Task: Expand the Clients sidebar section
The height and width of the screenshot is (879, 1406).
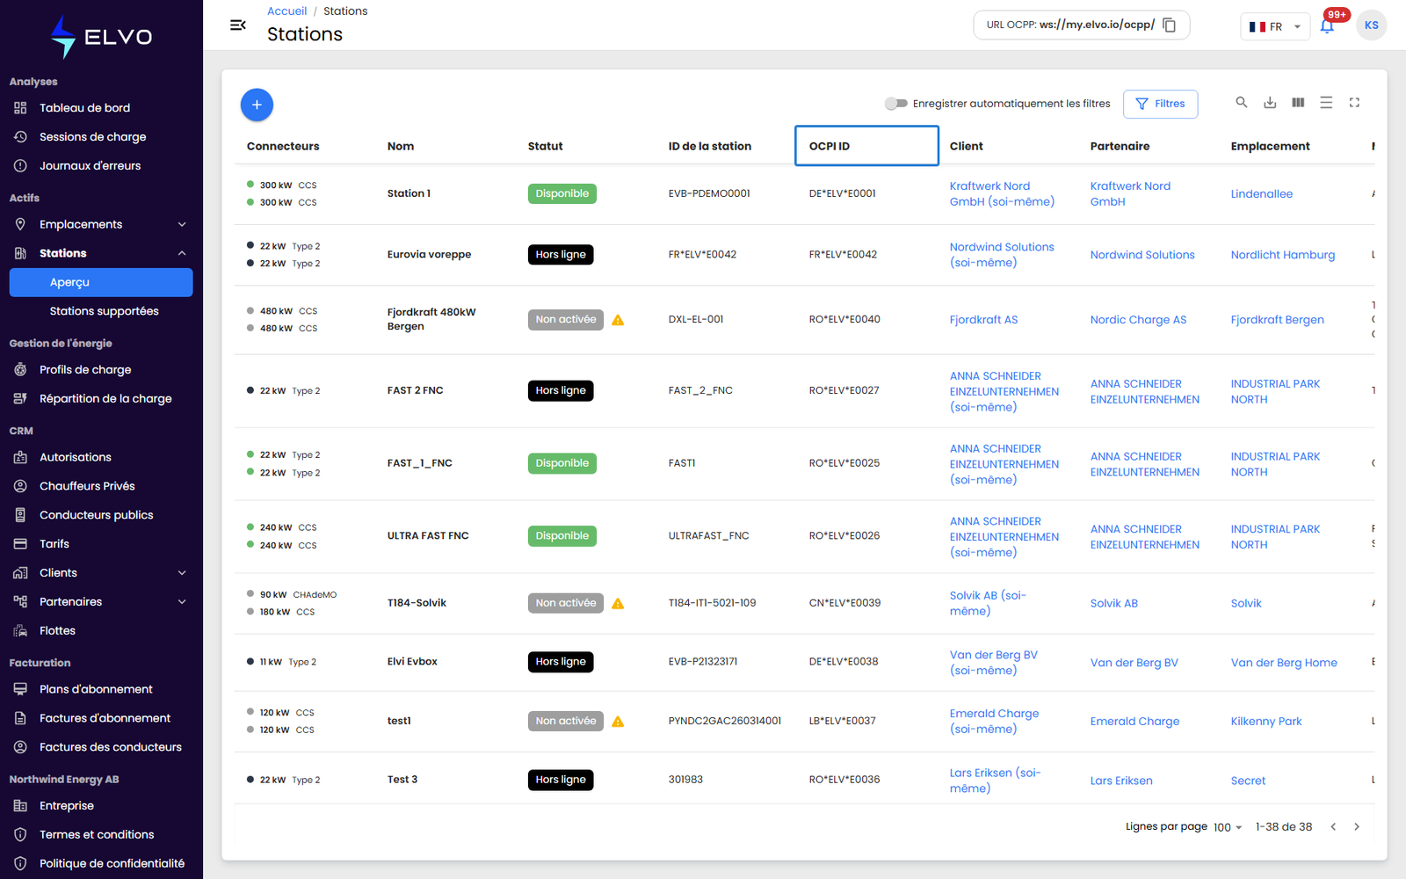Action: click(101, 573)
